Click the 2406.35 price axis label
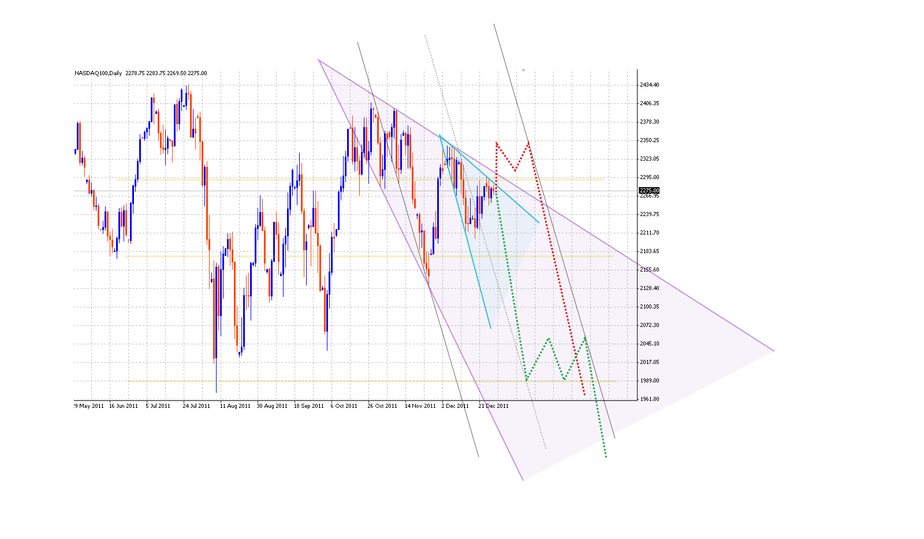This screenshot has width=924, height=539. tap(649, 103)
